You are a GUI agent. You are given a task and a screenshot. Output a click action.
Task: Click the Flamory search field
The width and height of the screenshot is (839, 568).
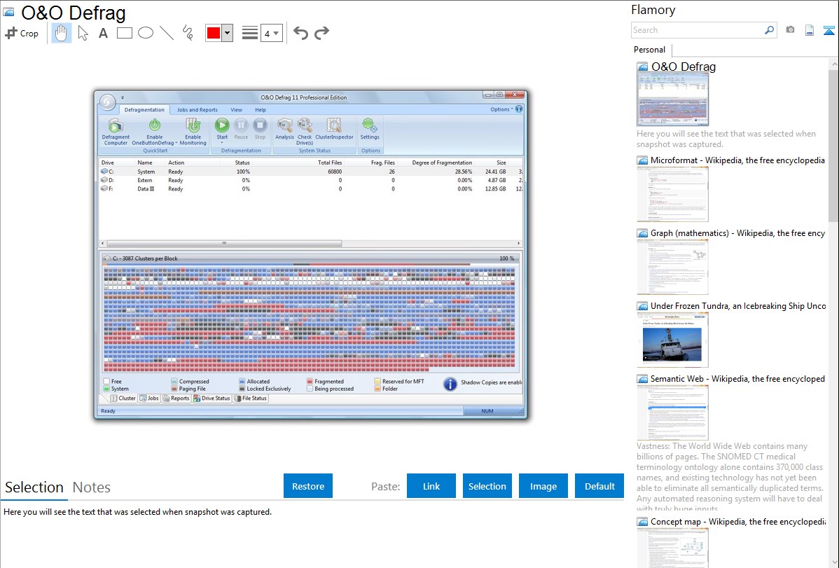pyautogui.click(x=698, y=30)
